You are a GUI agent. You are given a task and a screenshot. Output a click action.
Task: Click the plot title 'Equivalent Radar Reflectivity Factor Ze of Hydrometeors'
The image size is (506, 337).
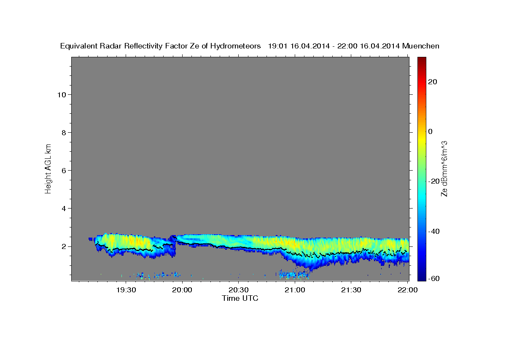(161, 46)
